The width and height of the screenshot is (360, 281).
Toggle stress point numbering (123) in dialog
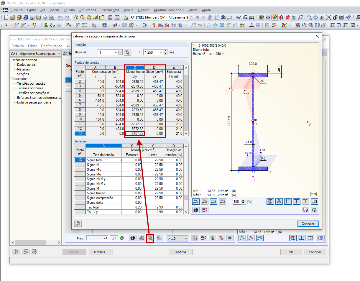[x=314, y=201]
